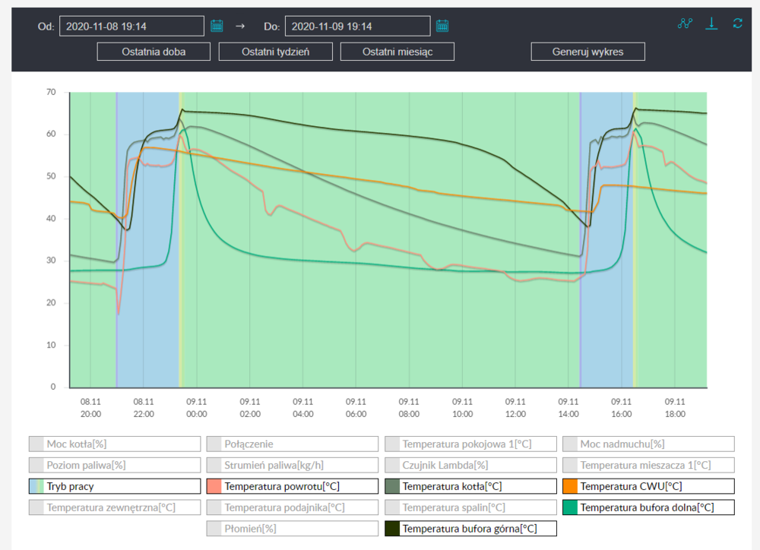760x550 pixels.
Task: Enable the Temperatura zewnętrzna series
Action: coord(115,507)
